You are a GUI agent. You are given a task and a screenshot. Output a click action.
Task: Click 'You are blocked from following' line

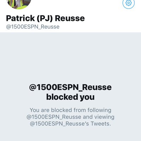70,110
